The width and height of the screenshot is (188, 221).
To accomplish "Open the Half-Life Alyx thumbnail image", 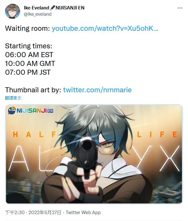I will [x=94, y=154].
